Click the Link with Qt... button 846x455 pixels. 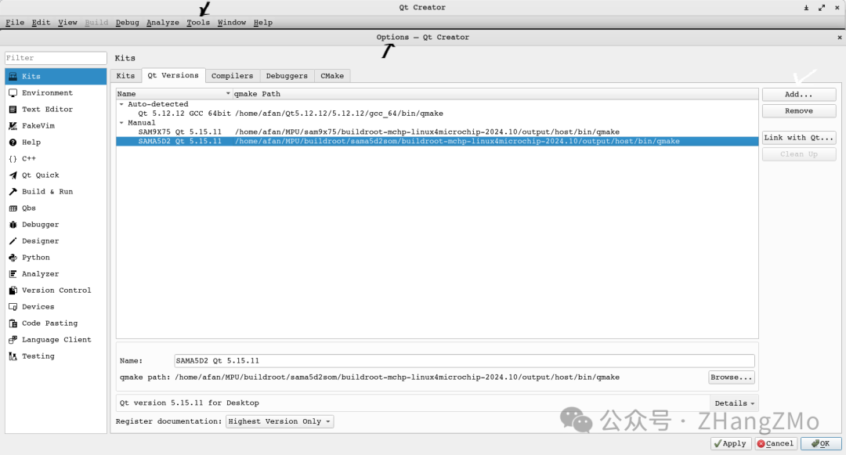799,138
